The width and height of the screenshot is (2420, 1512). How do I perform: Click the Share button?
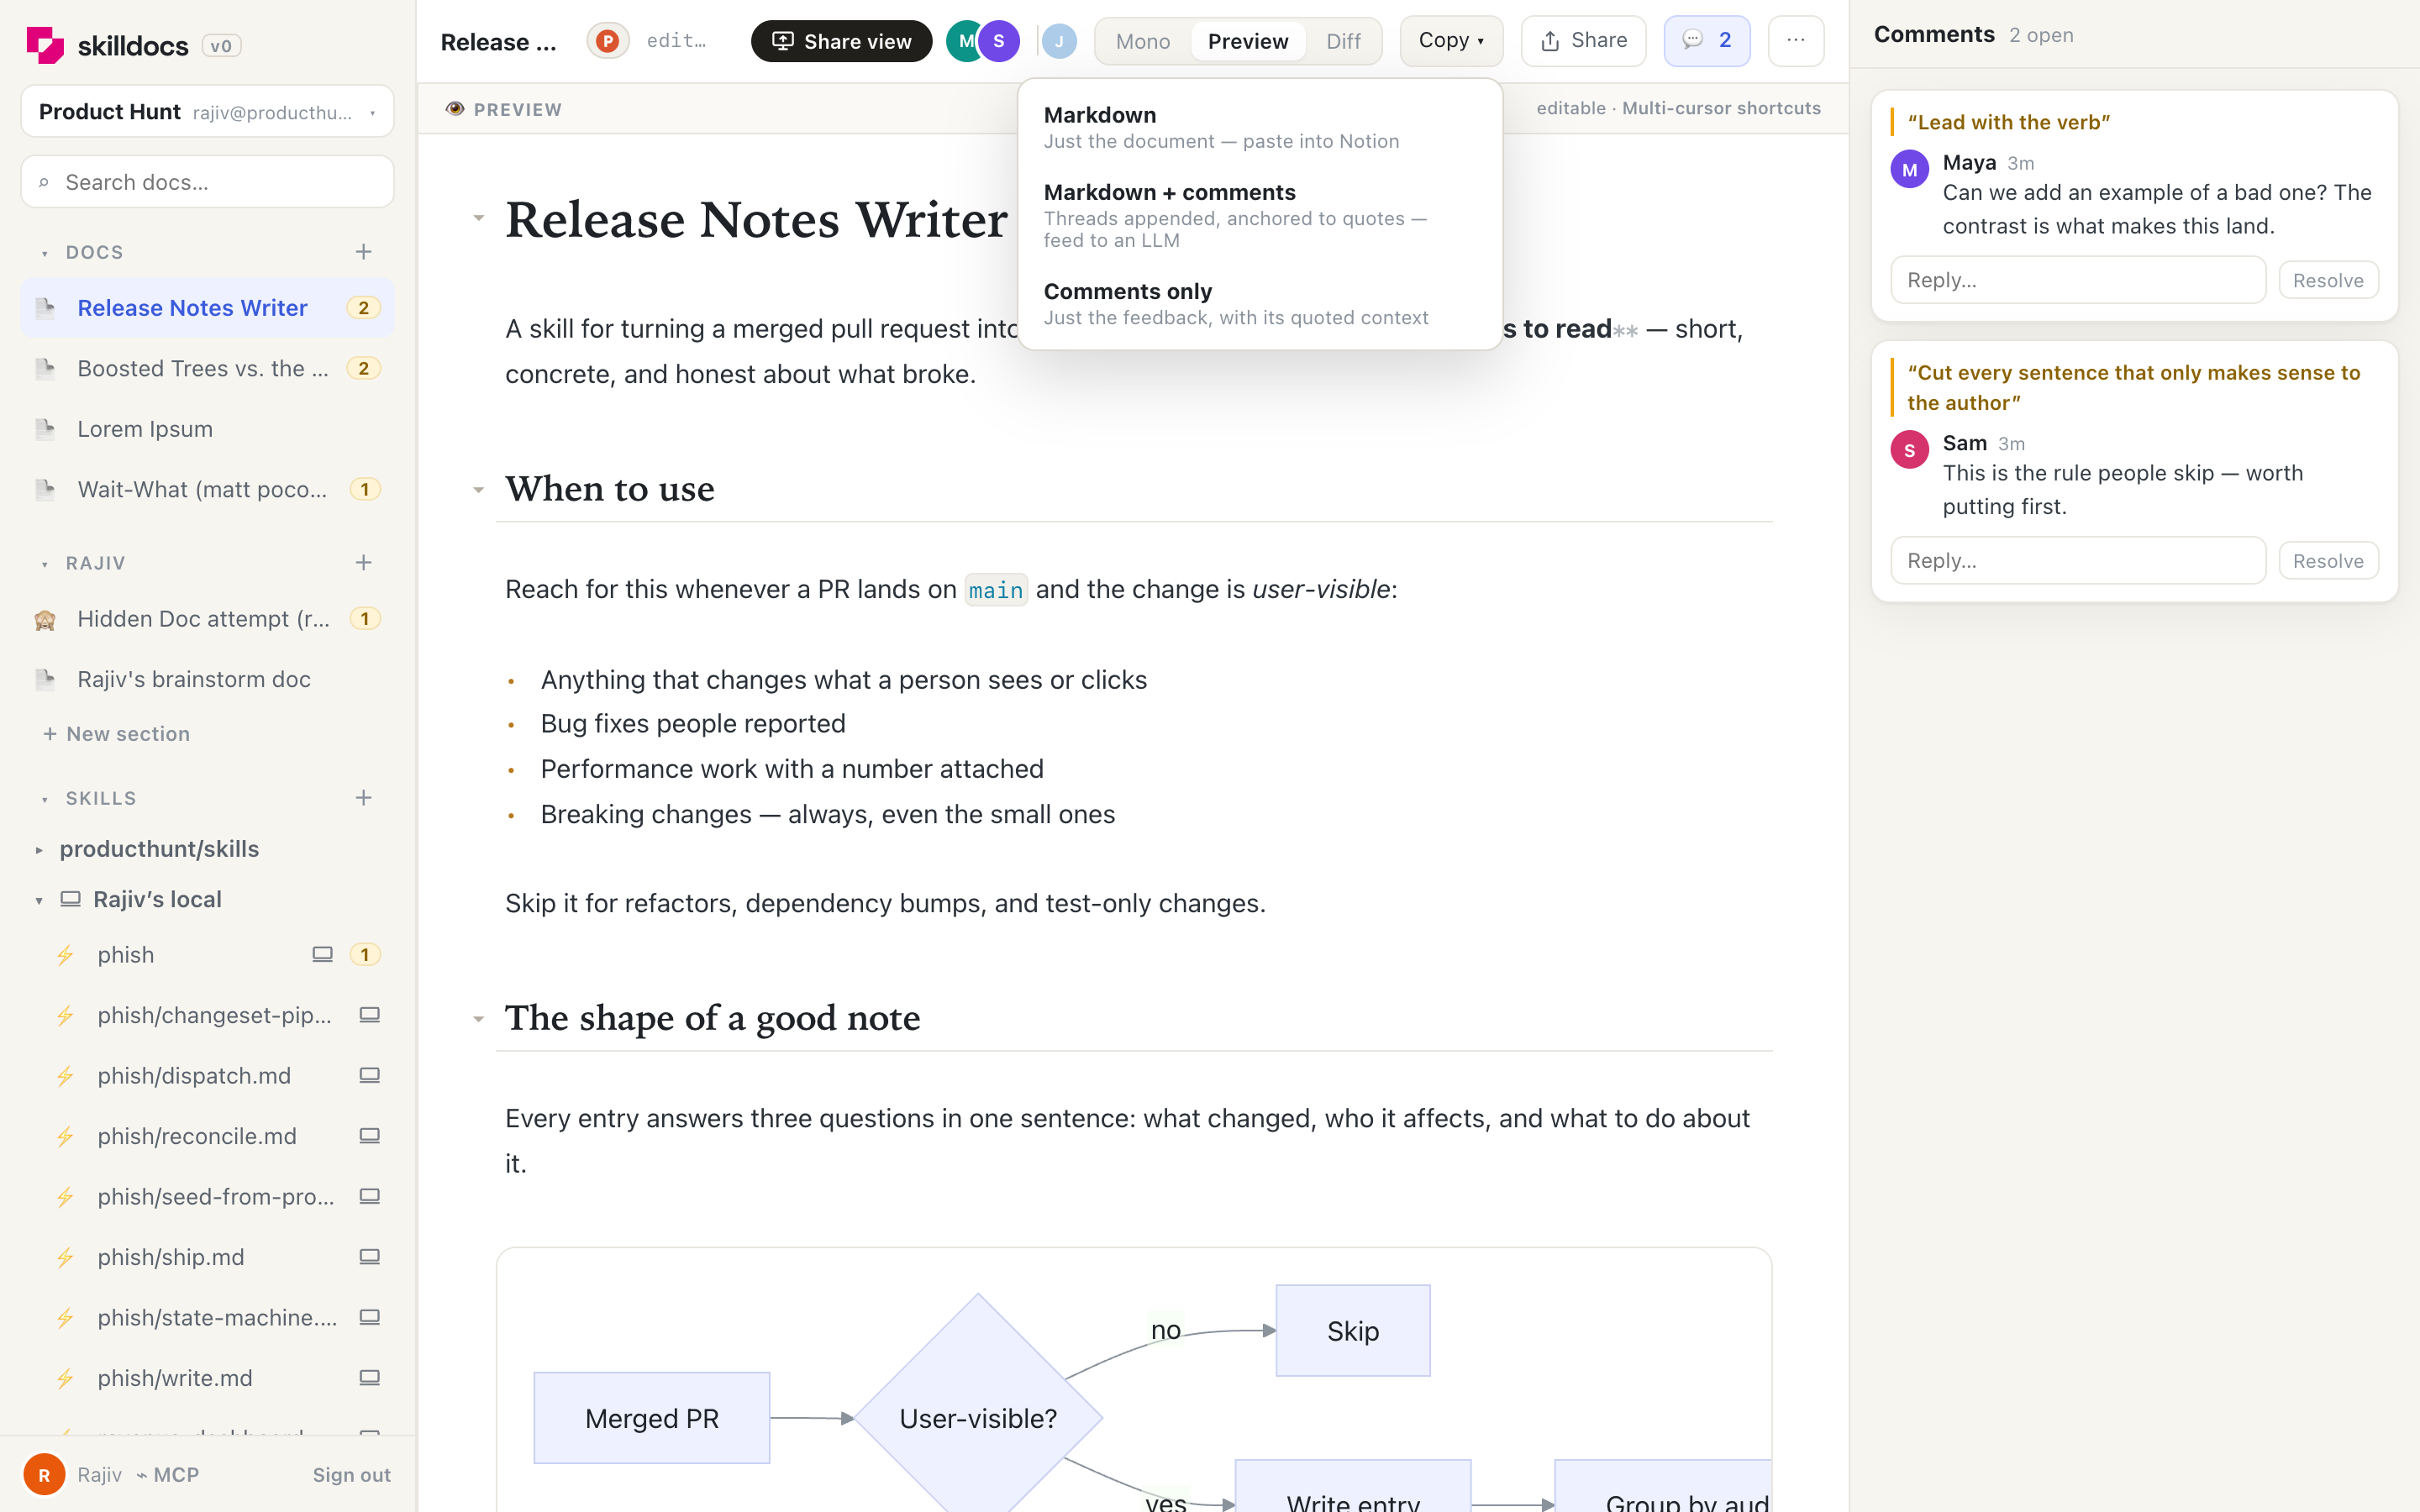click(1583, 41)
